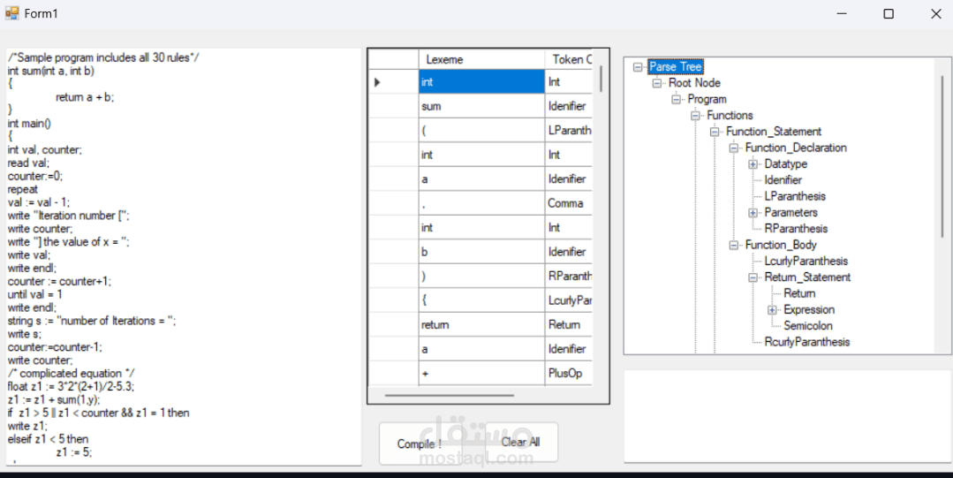This screenshot has width=953, height=478.
Task: Select the RcurlyParanthesis tree item
Action: coord(807,342)
